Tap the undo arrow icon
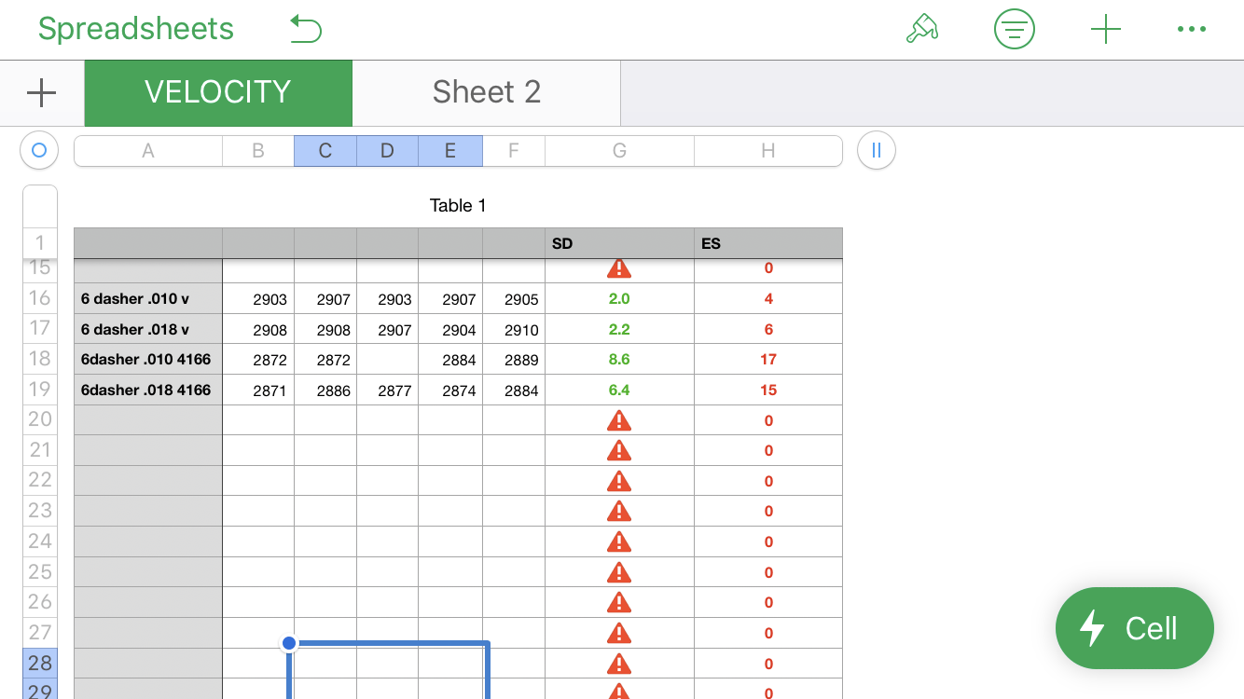 coord(306,29)
